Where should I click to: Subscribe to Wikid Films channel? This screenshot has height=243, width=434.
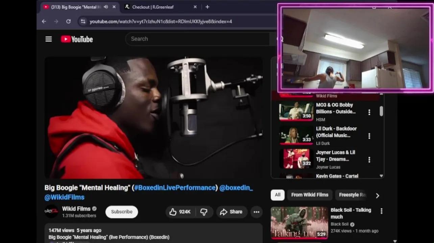point(122,212)
